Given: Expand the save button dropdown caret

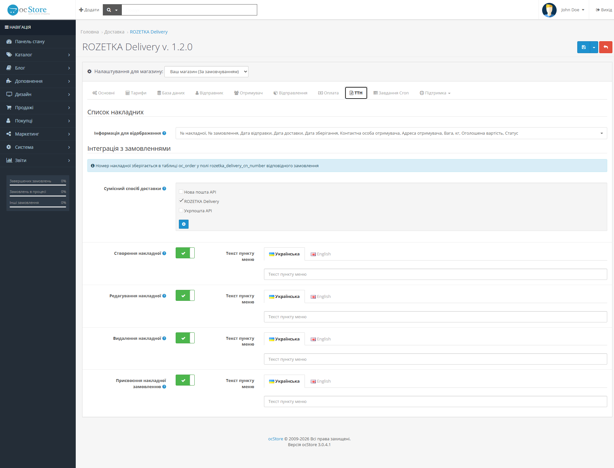Looking at the screenshot, I should [594, 47].
